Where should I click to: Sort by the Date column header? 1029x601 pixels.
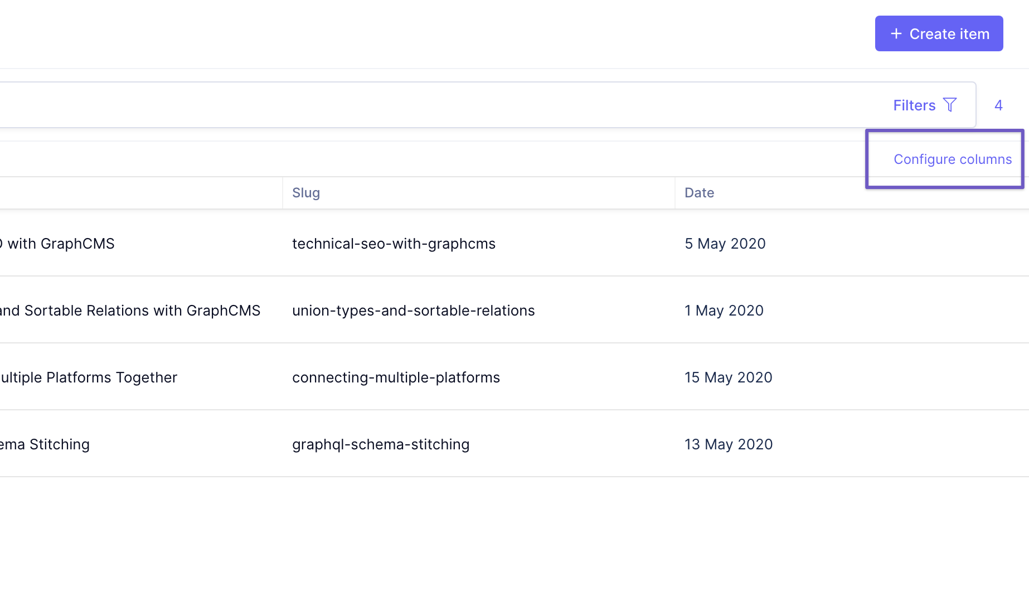click(699, 193)
